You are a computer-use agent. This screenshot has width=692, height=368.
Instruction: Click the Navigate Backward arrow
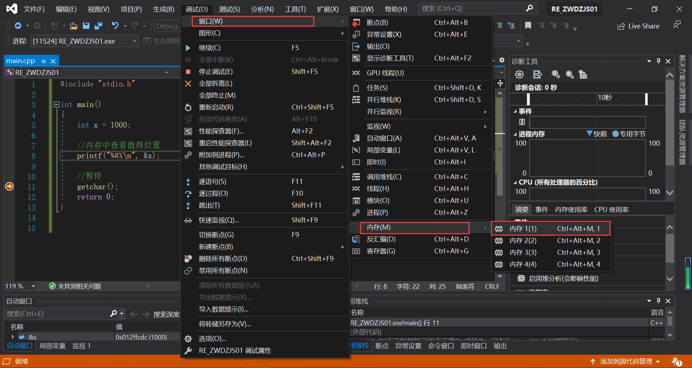coord(18,26)
